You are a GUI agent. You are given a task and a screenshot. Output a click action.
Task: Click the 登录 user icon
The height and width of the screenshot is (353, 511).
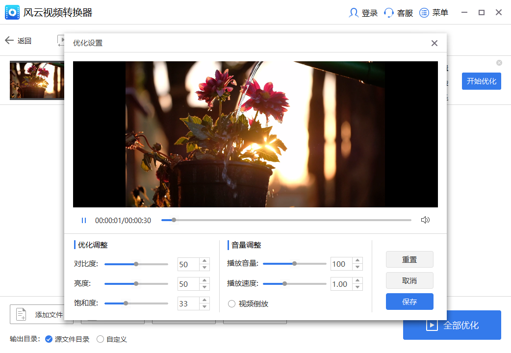pyautogui.click(x=353, y=13)
